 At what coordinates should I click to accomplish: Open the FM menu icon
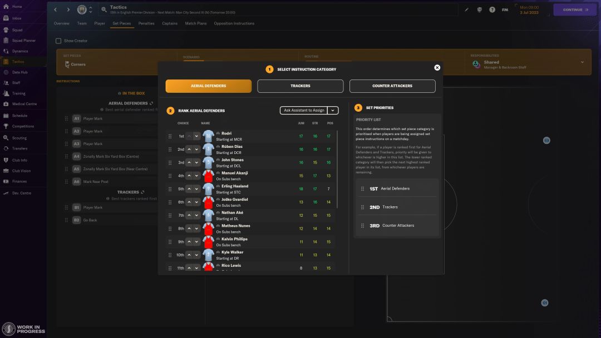point(505,9)
